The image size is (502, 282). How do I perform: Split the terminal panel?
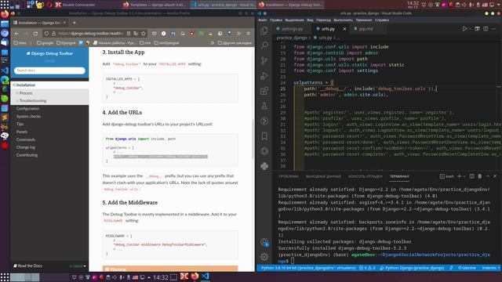point(472,176)
